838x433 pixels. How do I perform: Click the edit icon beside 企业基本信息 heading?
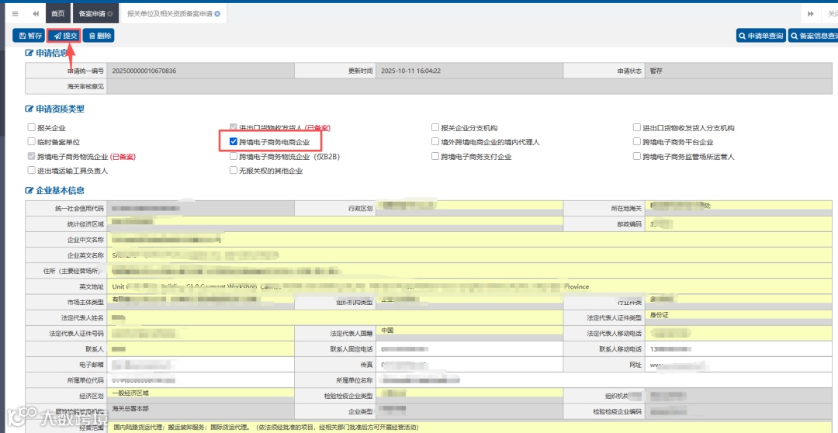29,190
